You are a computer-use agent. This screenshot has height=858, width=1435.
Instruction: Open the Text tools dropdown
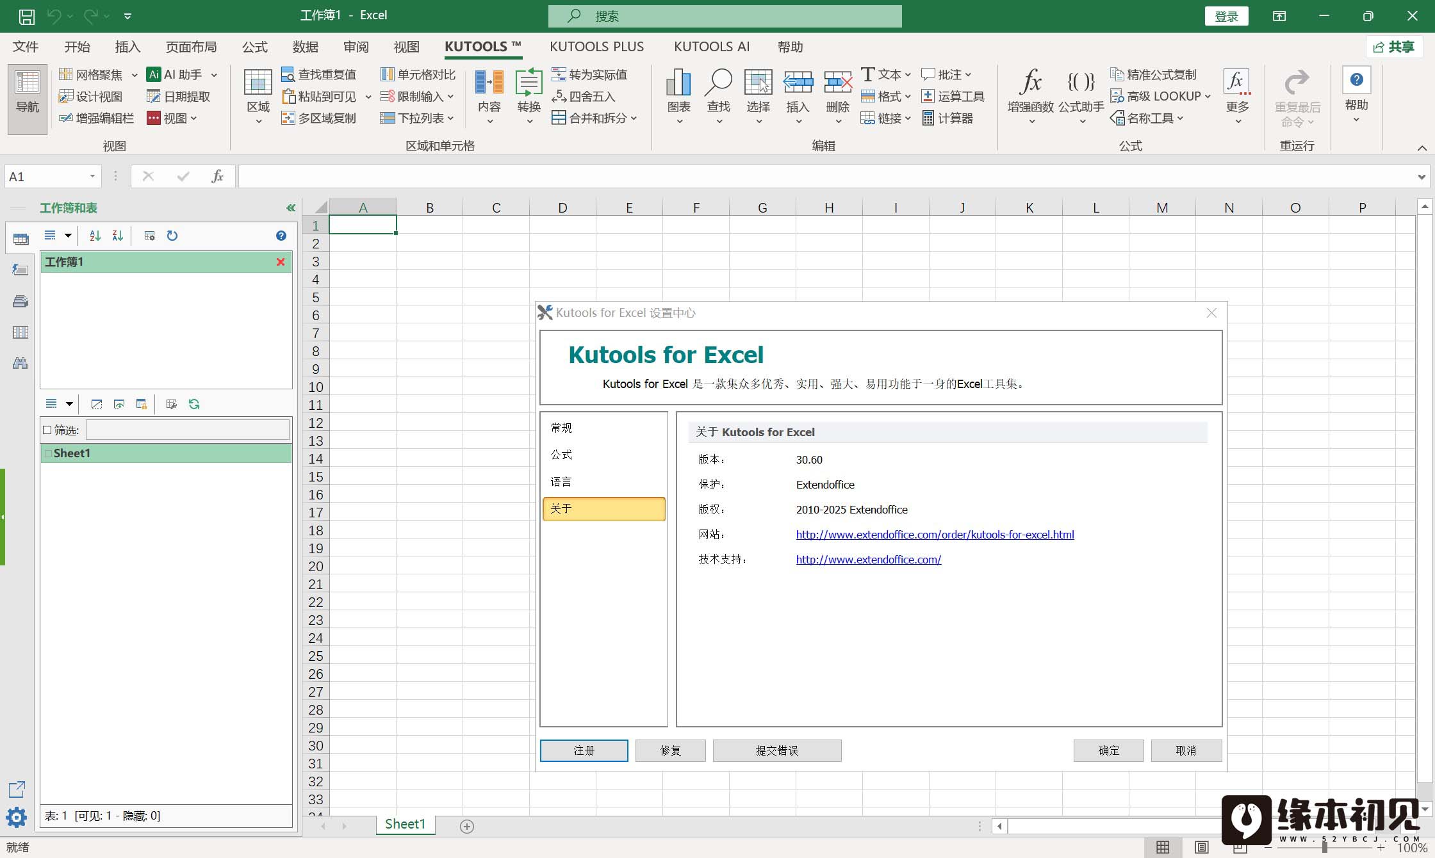[x=886, y=74]
